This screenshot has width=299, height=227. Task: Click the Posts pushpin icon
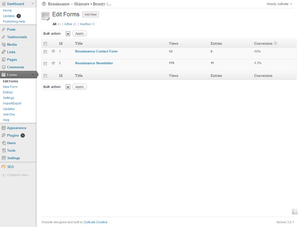click(3, 29)
